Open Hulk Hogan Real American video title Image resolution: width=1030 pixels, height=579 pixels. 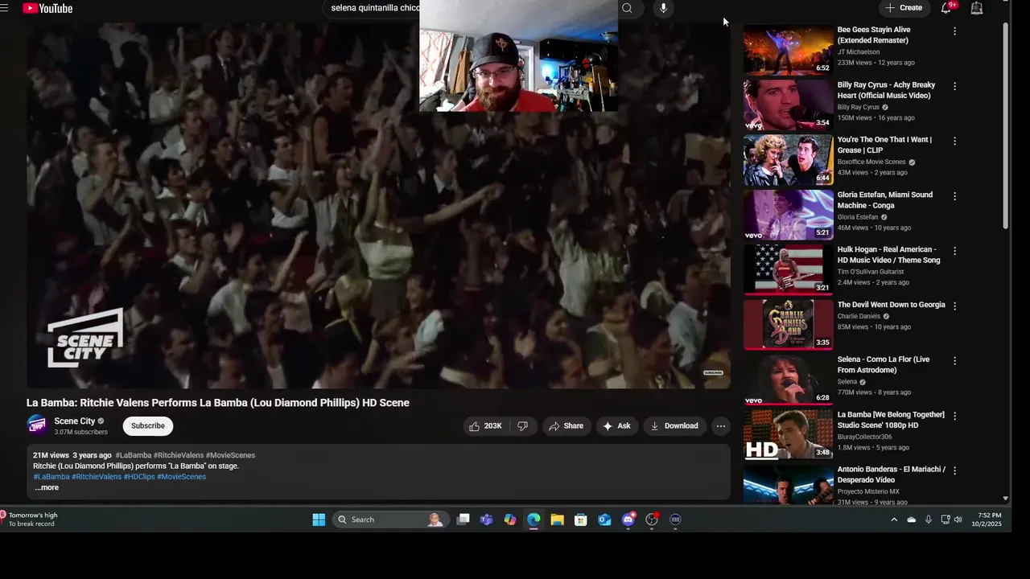point(888,255)
